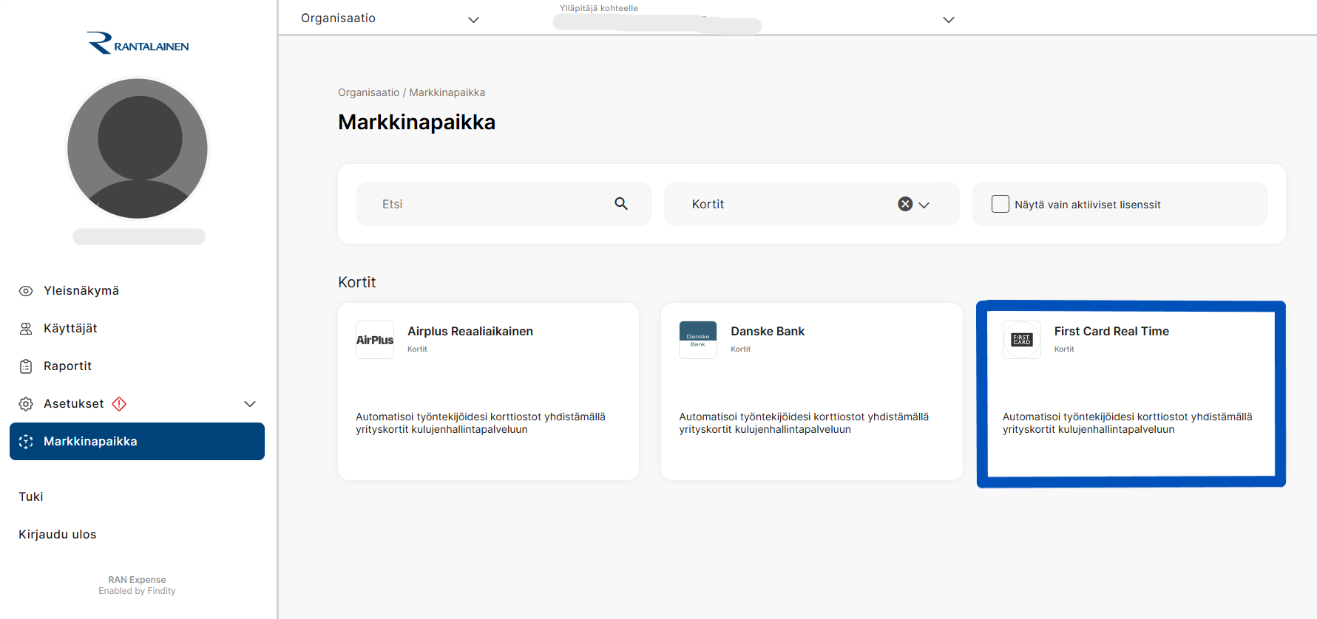Open the Kortit category dropdown arrow

pyautogui.click(x=924, y=205)
